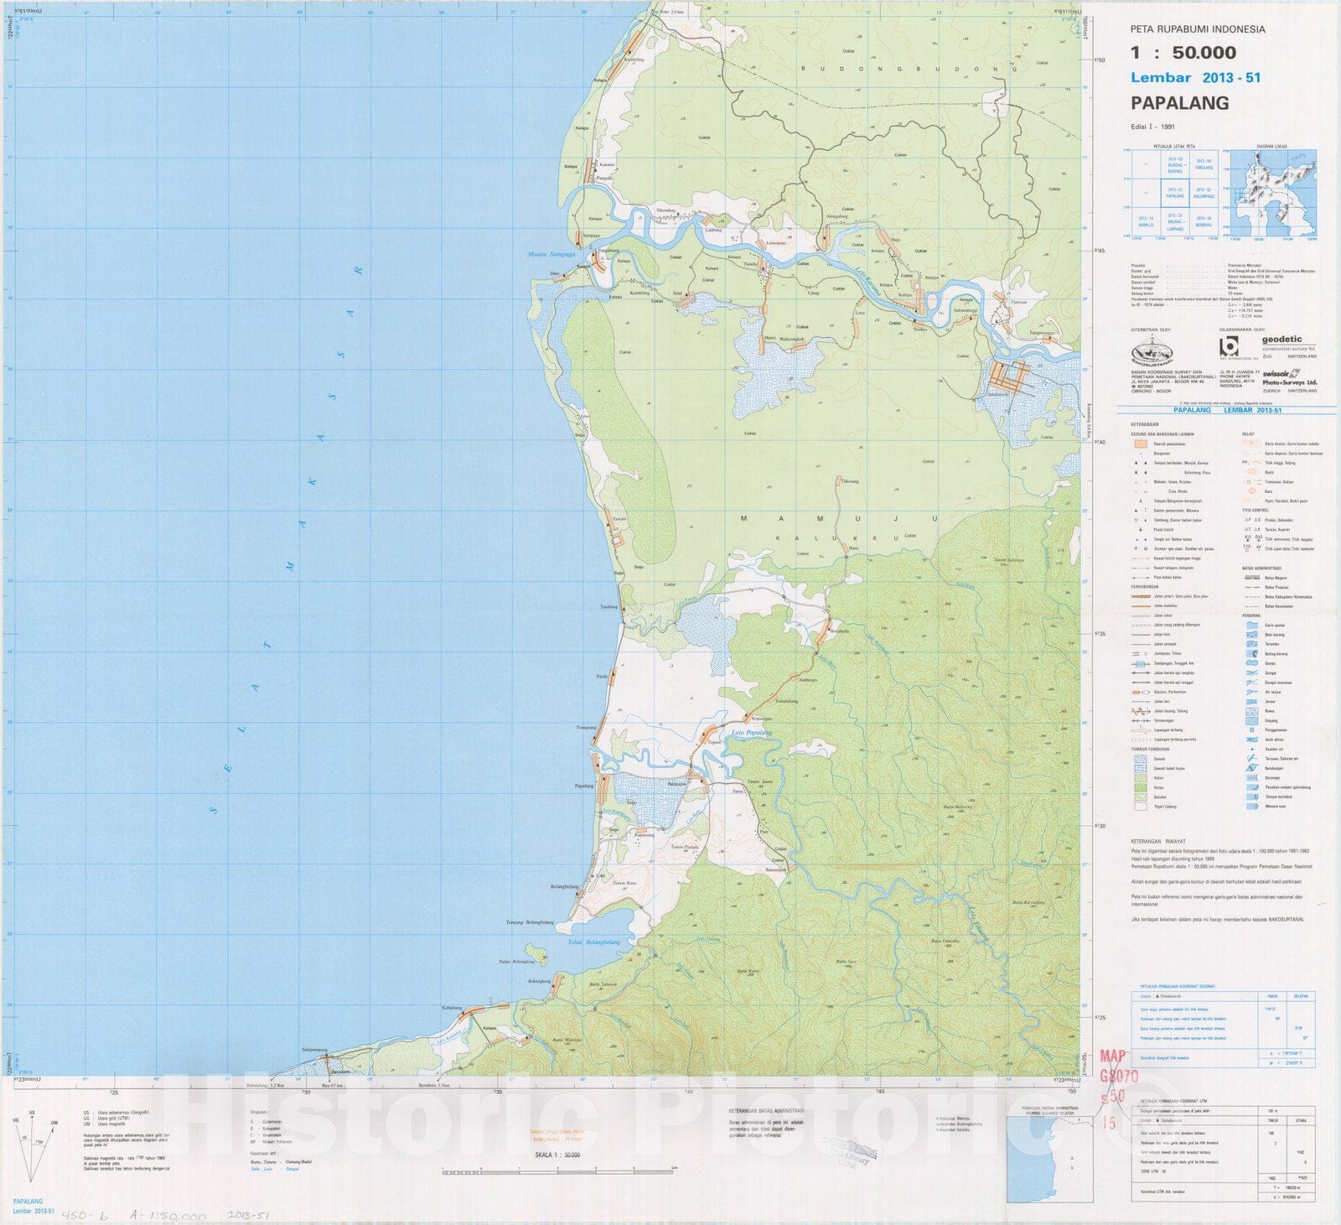The height and width of the screenshot is (1225, 1341).
Task: Click the swissair Photo+Surveys logo
Action: coord(1289,377)
